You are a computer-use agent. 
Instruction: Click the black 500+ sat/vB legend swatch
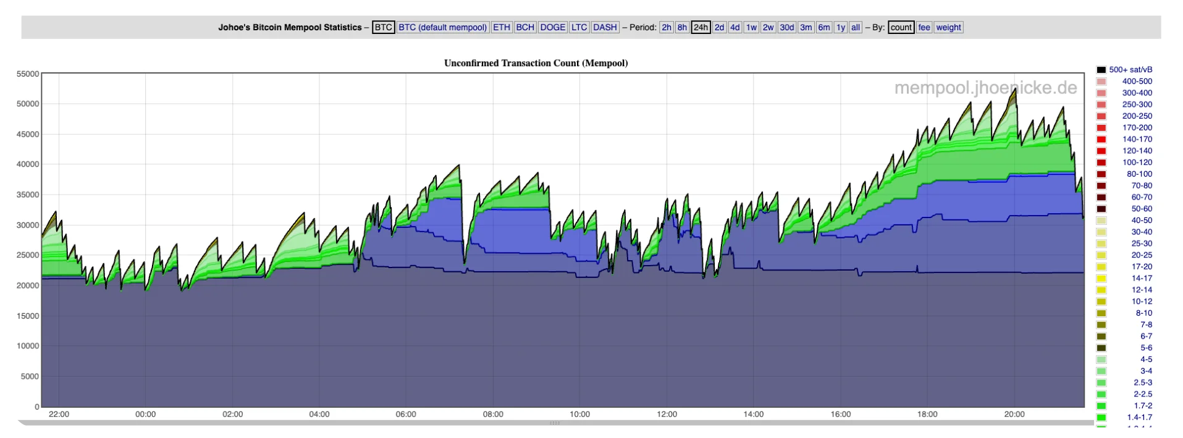1101,70
